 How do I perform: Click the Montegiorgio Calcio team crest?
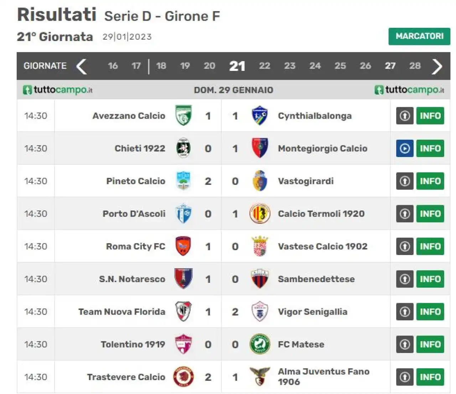260,148
